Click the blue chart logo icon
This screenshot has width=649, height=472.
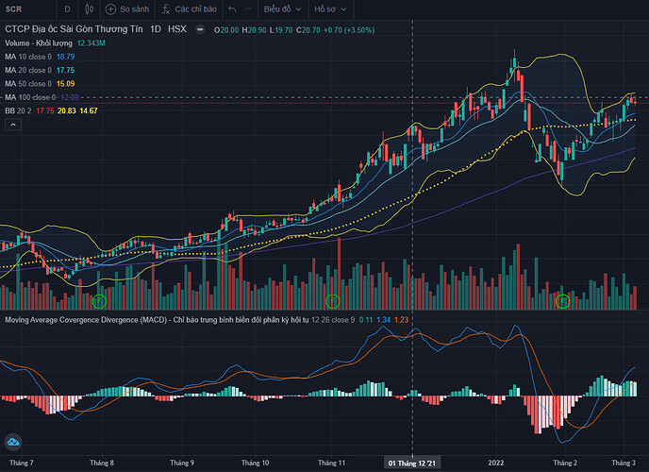(13, 442)
